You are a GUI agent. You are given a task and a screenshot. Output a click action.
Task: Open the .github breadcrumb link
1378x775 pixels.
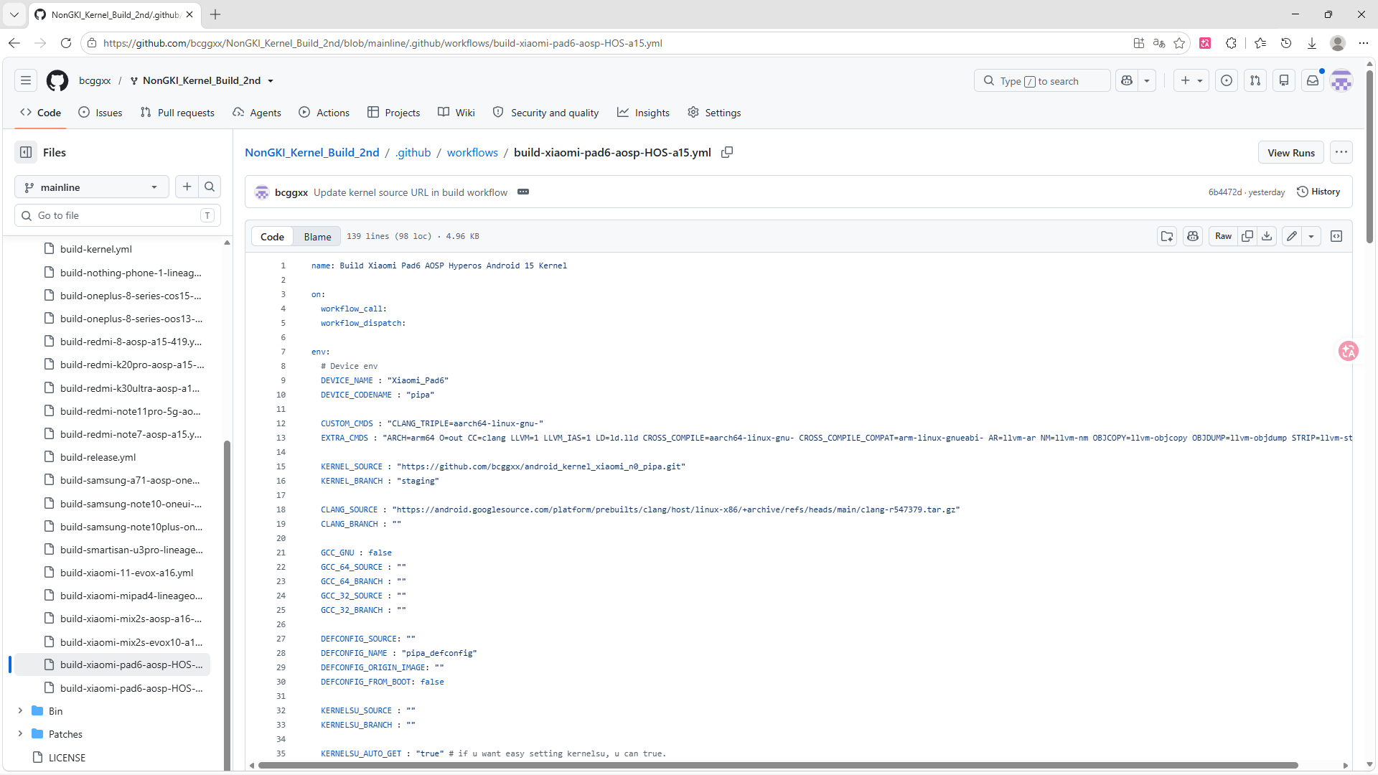(413, 152)
